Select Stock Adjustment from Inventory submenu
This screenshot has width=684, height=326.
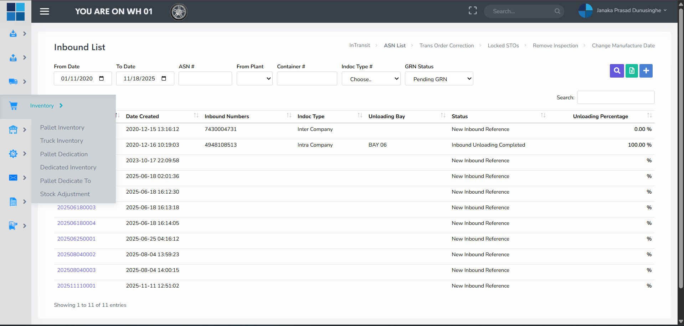pos(65,194)
